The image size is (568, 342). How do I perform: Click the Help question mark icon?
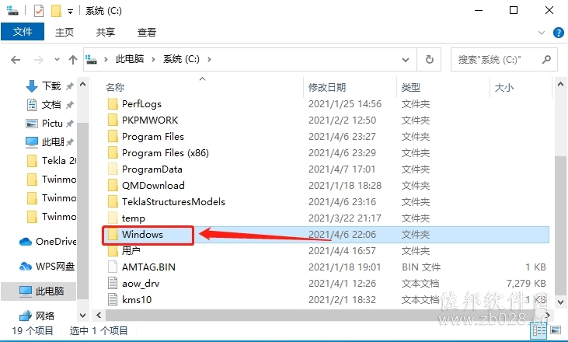click(x=558, y=33)
